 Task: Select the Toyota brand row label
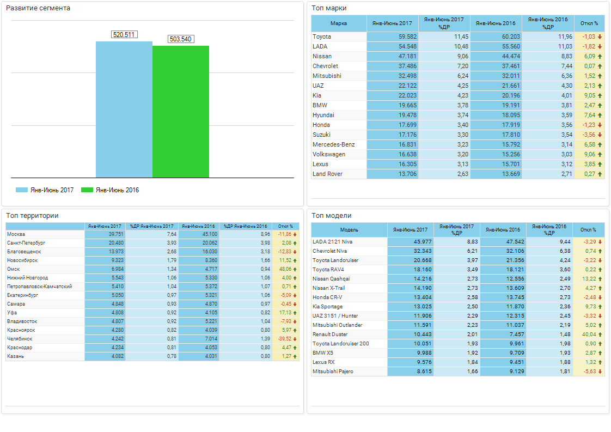pos(322,36)
